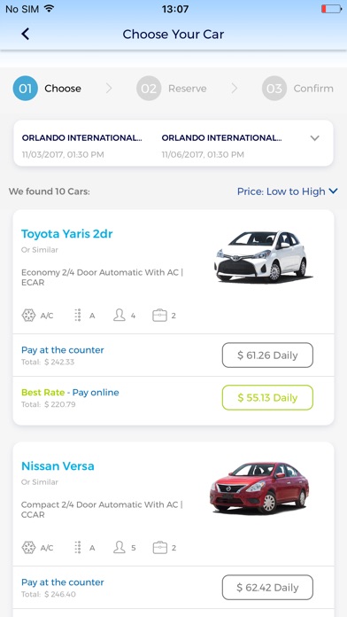Tap the Toyota Yaris A/C snowflake icon
Viewport: 347px width, 617px height.
(28, 316)
